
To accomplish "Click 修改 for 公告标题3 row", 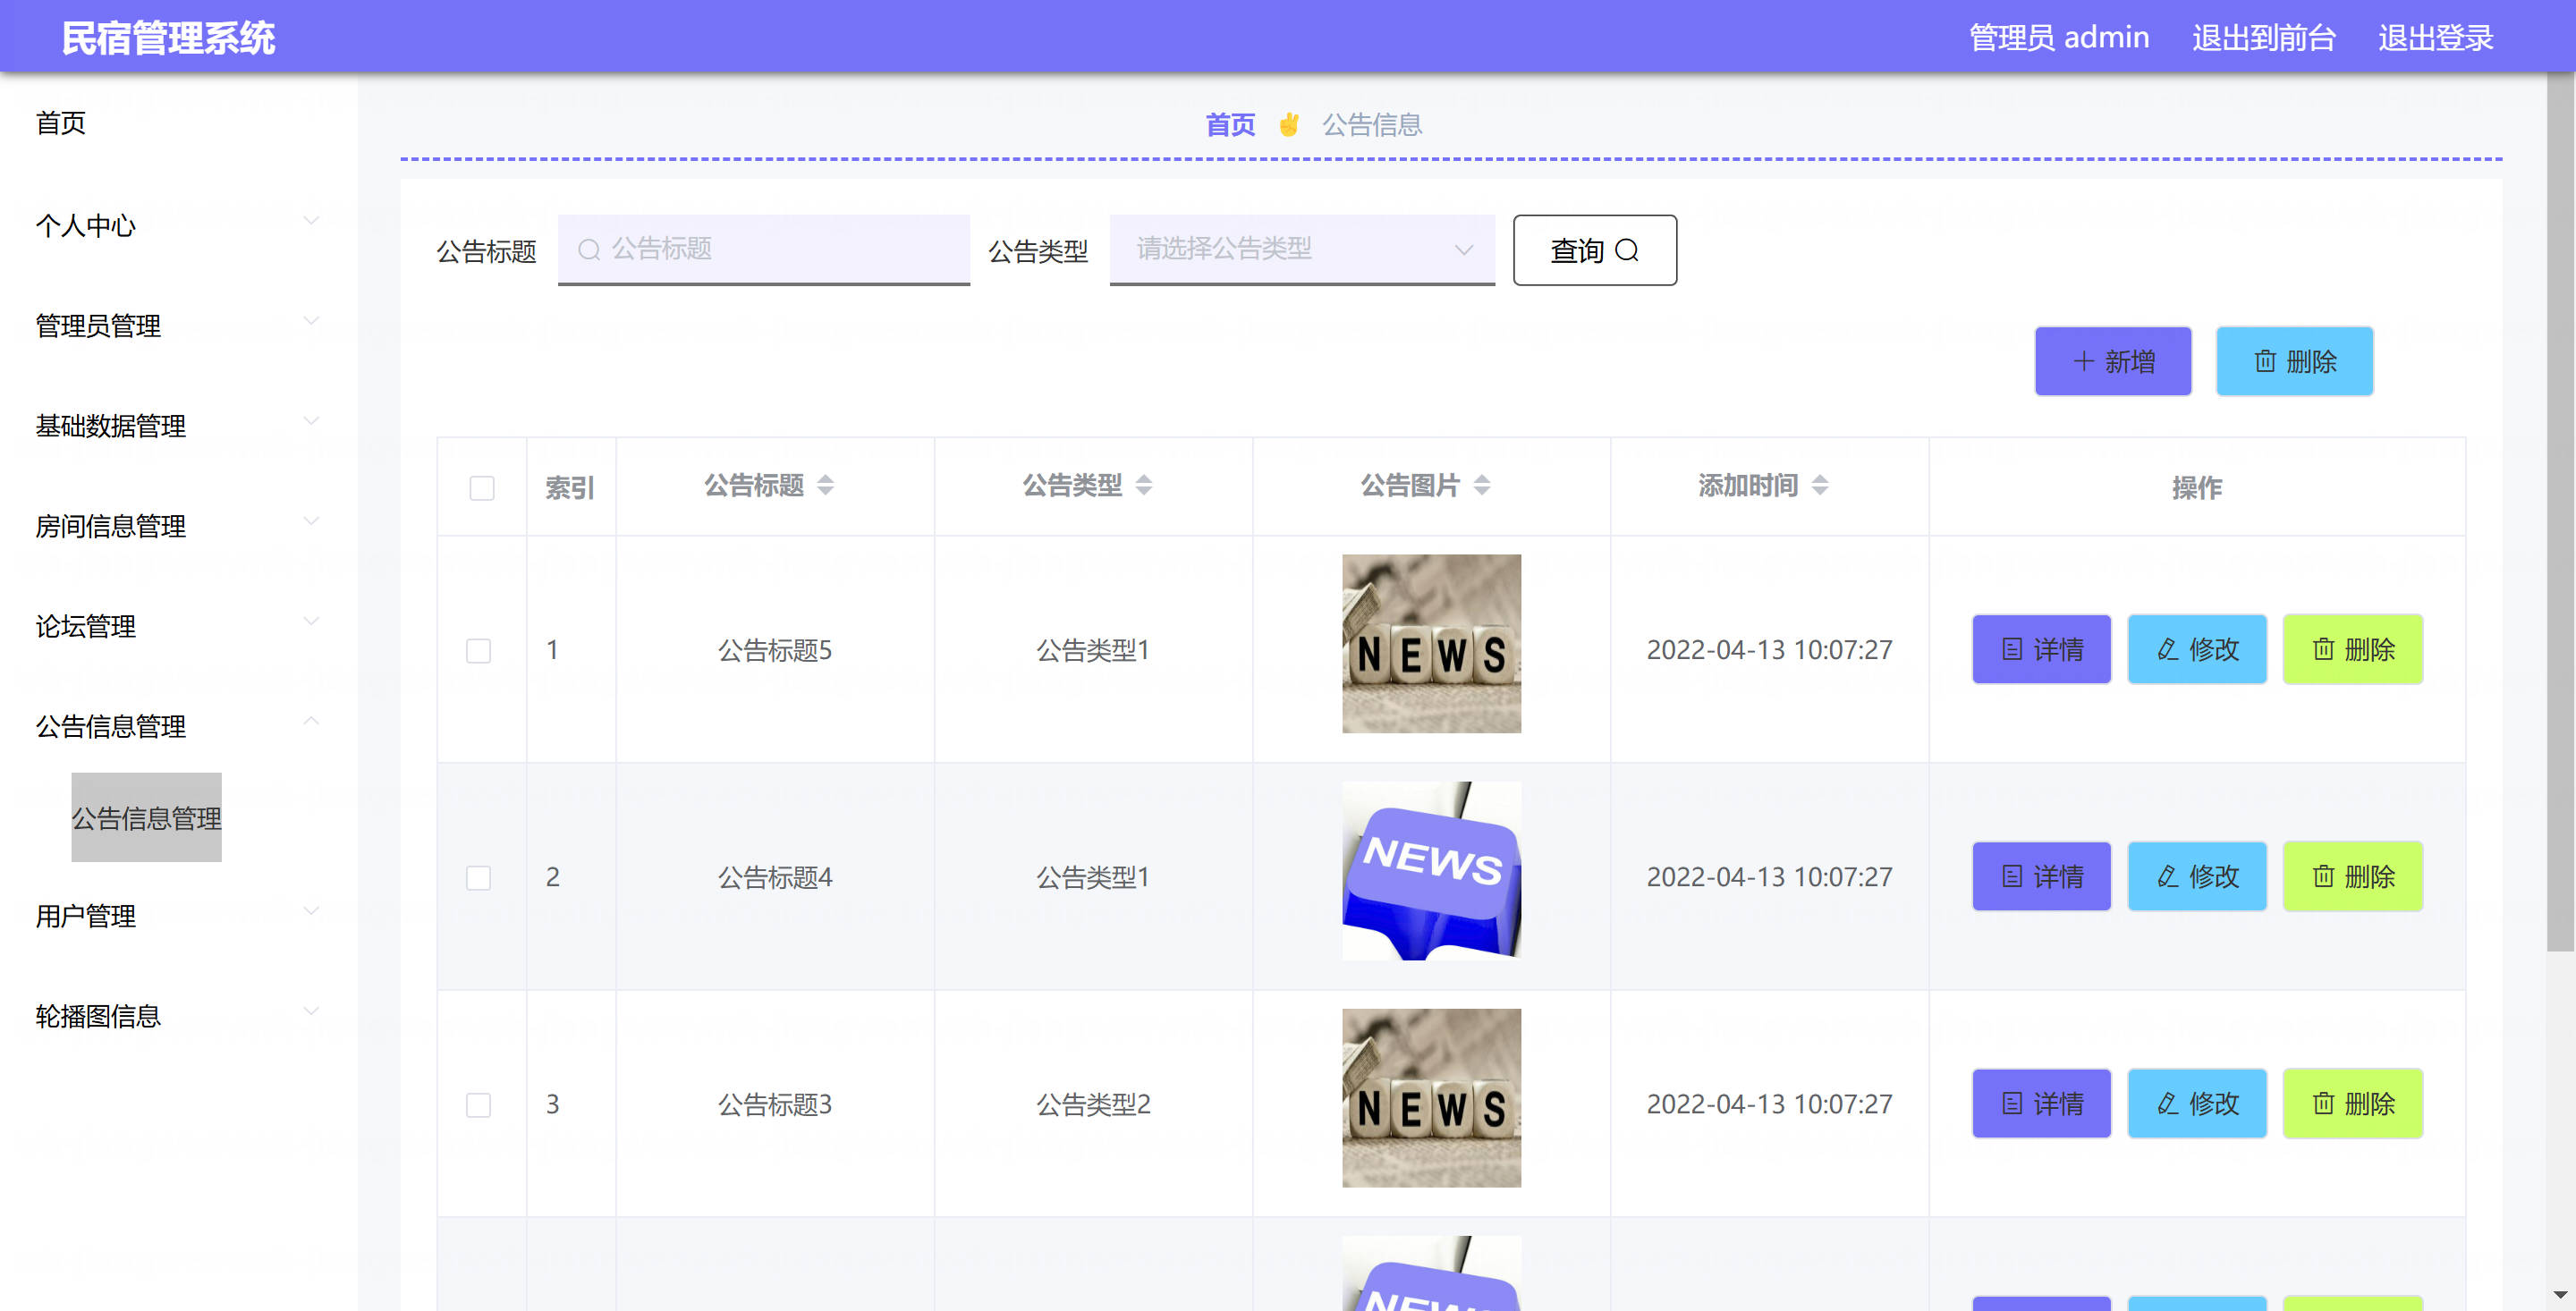I will (2197, 1103).
